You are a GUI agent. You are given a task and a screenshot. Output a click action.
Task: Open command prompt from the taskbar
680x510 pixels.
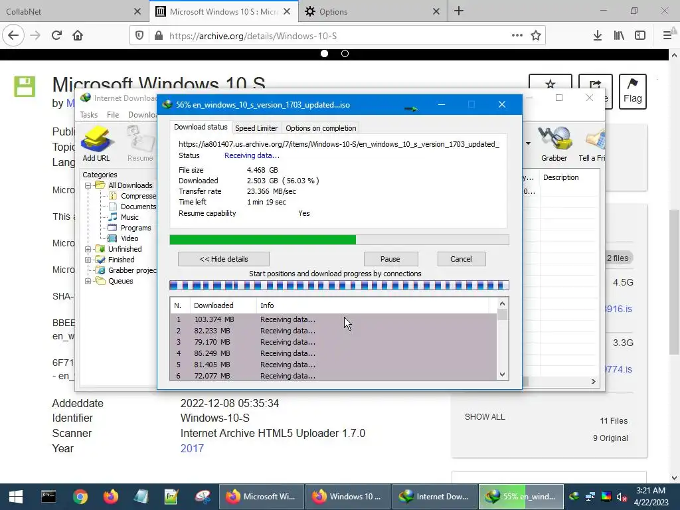click(x=48, y=497)
